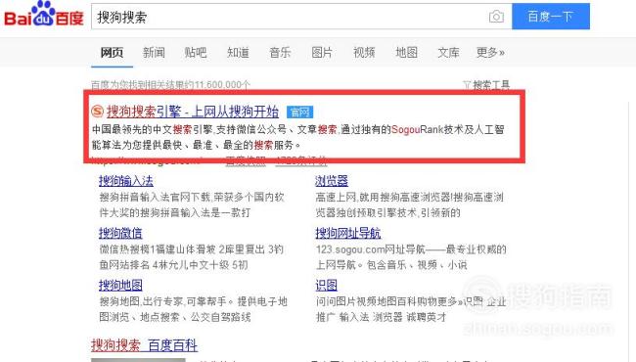The width and height of the screenshot is (636, 362).
Task: Expand the 更多» menu
Action: coord(490,53)
